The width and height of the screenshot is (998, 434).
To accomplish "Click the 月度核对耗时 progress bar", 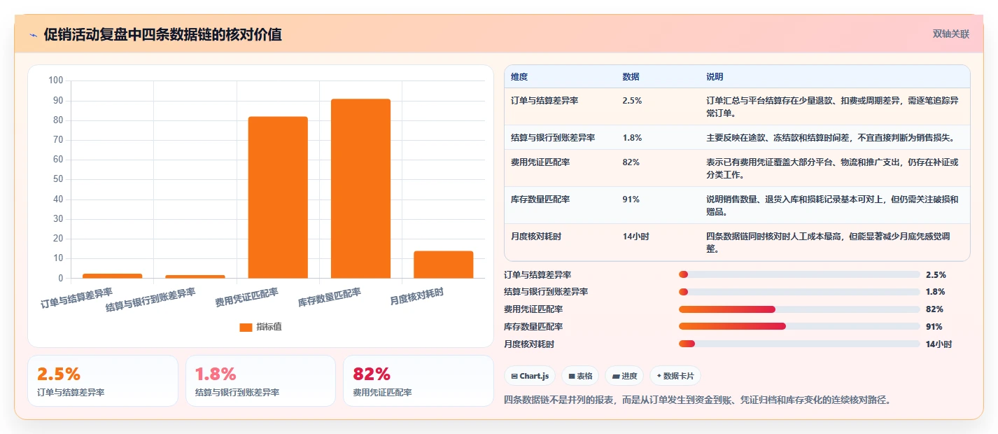I will tap(799, 344).
